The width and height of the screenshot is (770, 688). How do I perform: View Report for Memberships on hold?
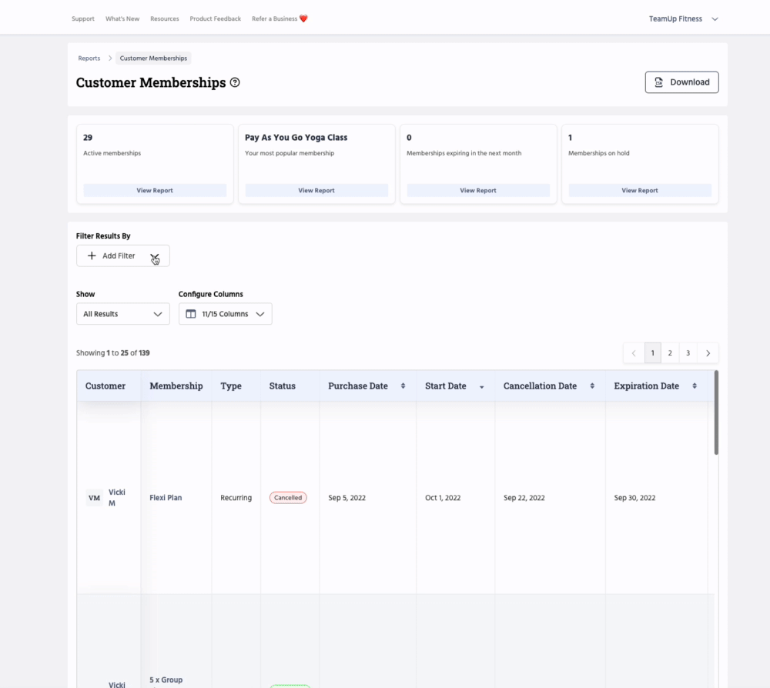point(640,190)
